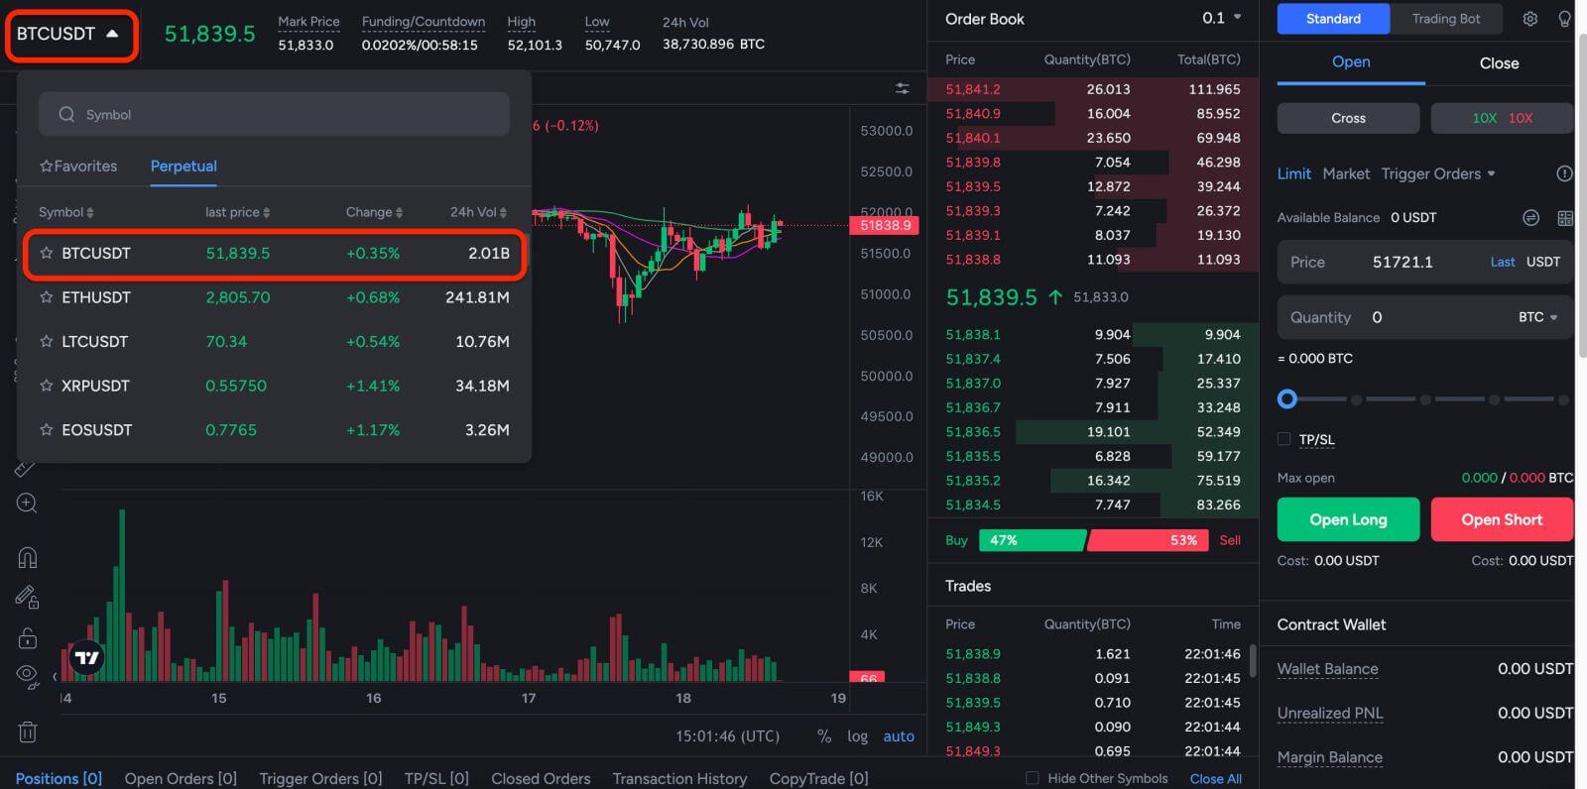Click the pencil-with-lock drawing mode icon
Viewport: 1587px width, 789px height.
27,597
